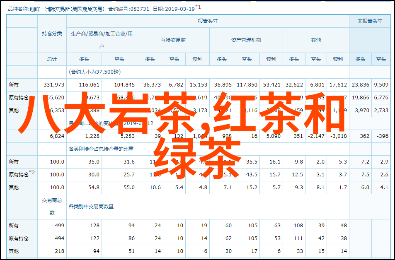Select the trader total cell 499

pos(59,226)
